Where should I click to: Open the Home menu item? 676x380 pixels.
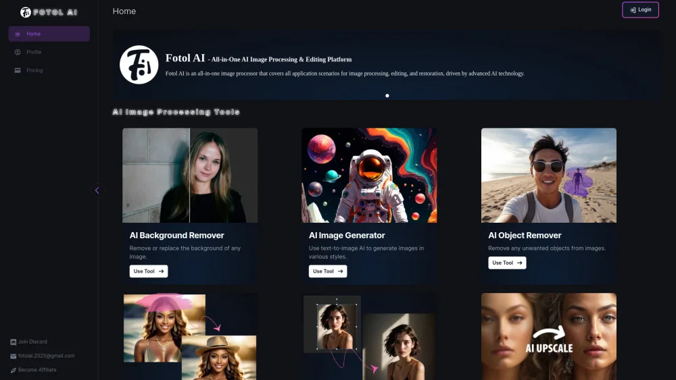pos(49,34)
